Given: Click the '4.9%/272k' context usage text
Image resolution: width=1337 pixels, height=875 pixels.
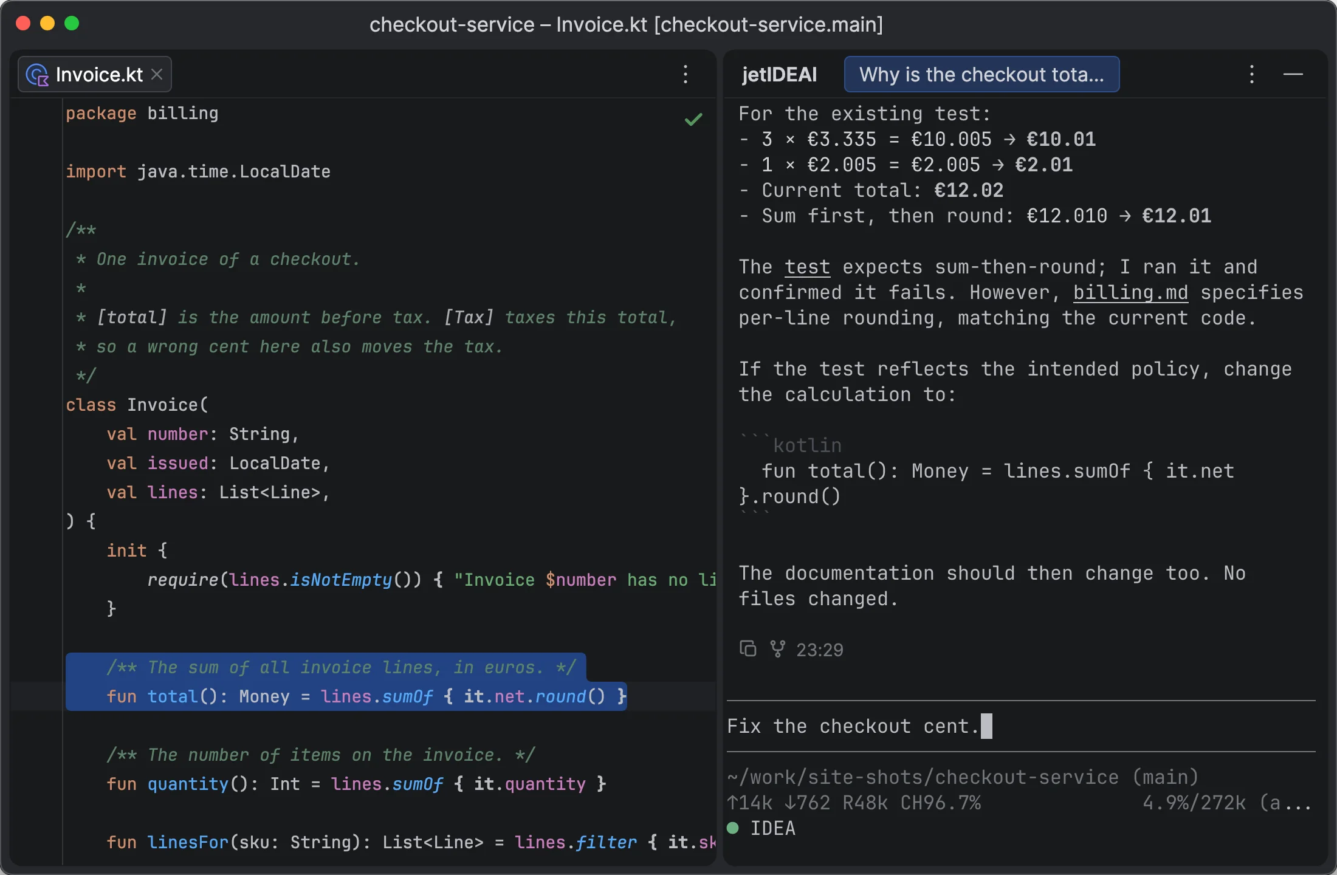Looking at the screenshot, I should (1194, 802).
